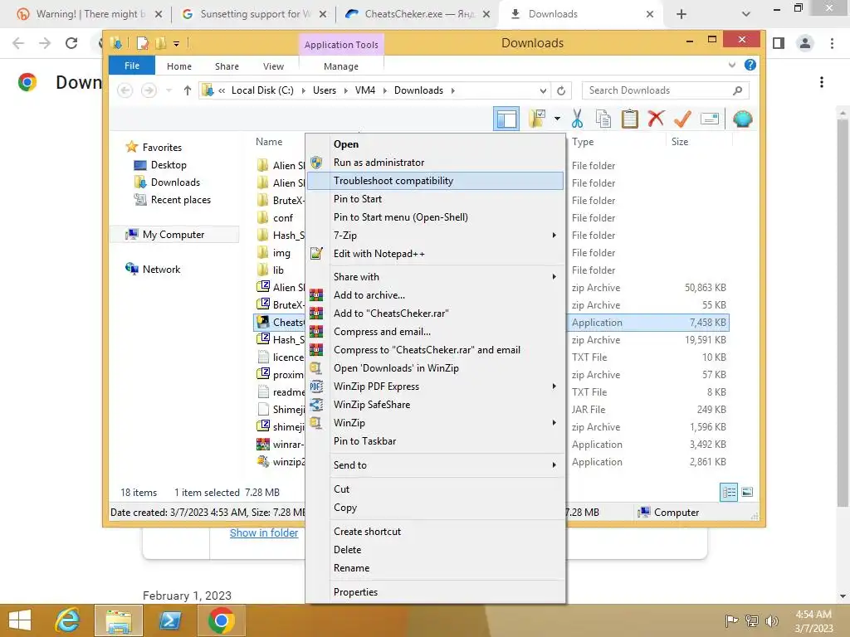Open folder options dropdown arrow in toolbar

(557, 119)
